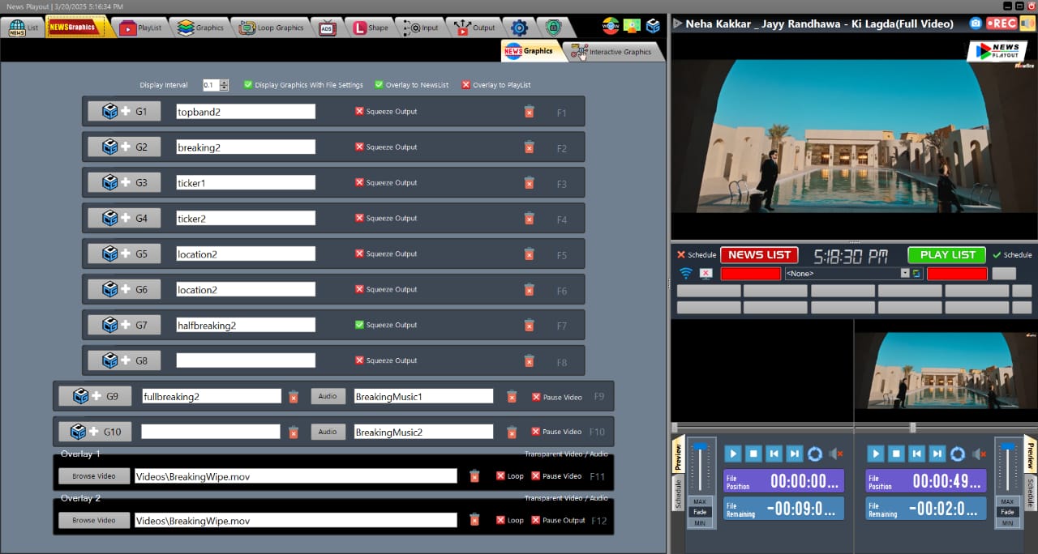Clear BreakingMusic1 audio with its trash icon

tap(512, 397)
